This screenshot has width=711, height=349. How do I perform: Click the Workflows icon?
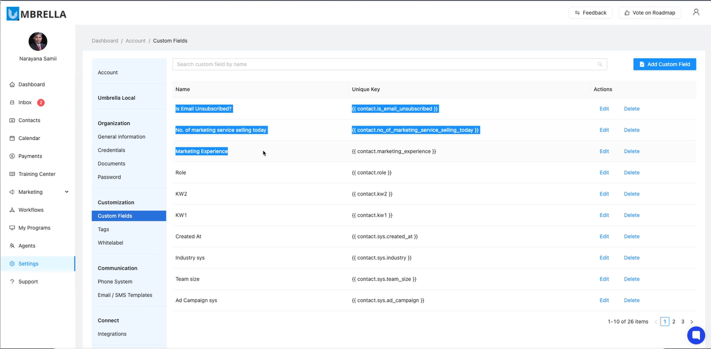(x=12, y=210)
